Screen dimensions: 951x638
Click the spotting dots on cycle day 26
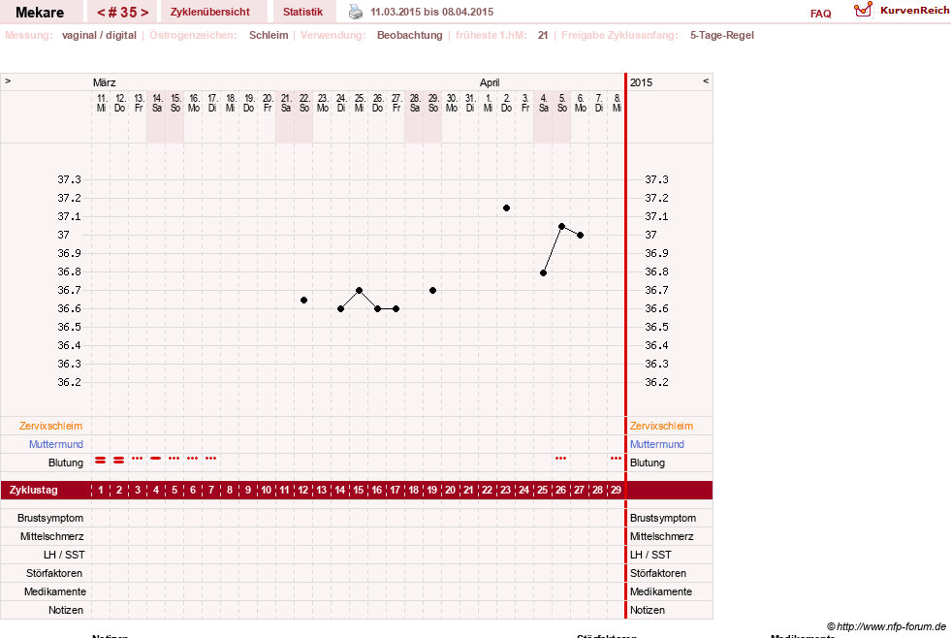coord(561,458)
